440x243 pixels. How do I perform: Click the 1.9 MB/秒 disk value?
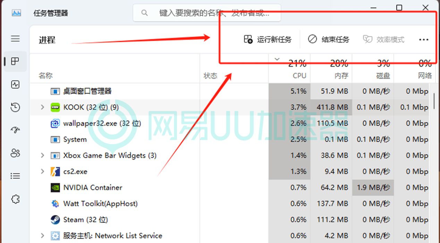[373, 188]
